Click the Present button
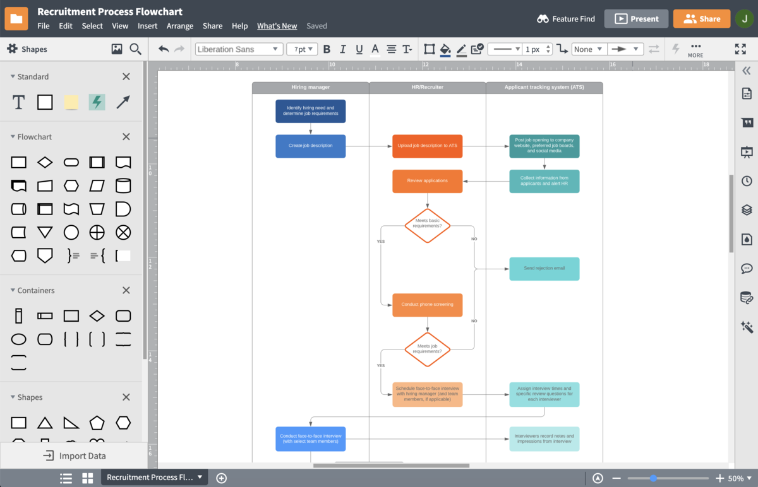This screenshot has width=758, height=487. [x=636, y=18]
